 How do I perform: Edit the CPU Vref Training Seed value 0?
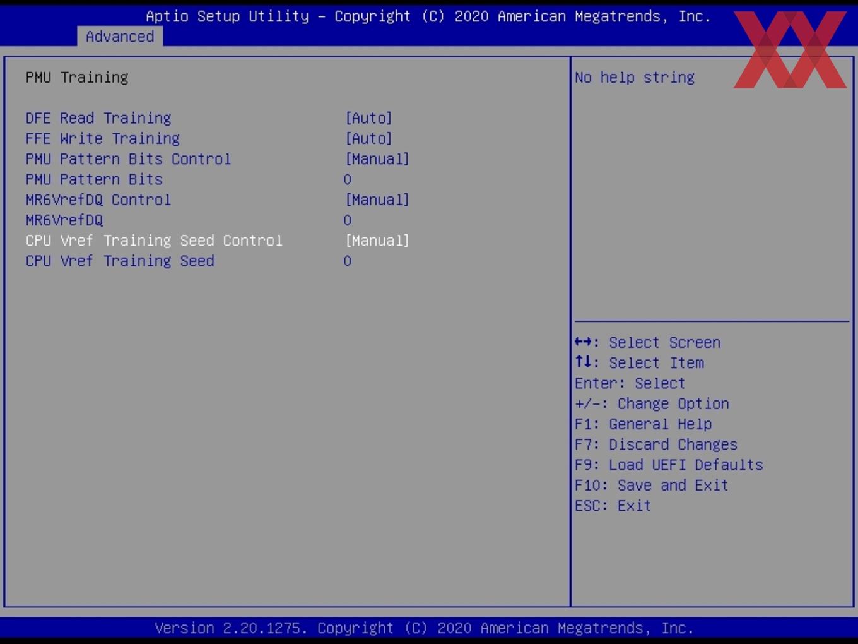pyautogui.click(x=348, y=261)
